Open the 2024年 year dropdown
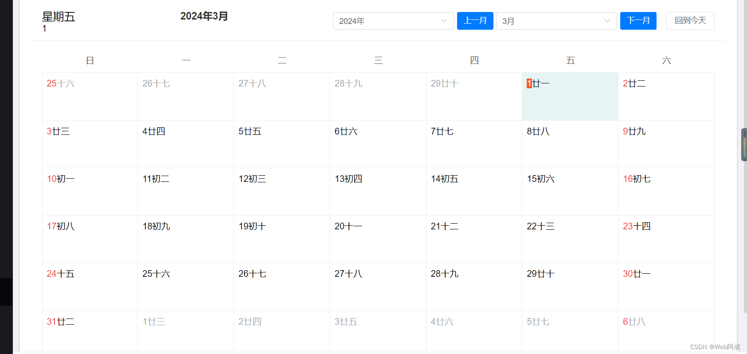The width and height of the screenshot is (747, 354). [x=393, y=21]
